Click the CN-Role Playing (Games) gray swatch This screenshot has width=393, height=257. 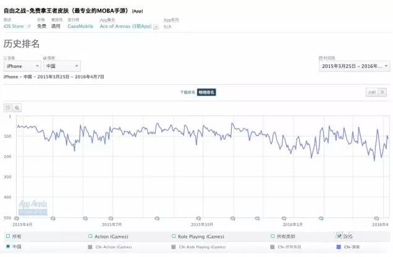coord(174,247)
